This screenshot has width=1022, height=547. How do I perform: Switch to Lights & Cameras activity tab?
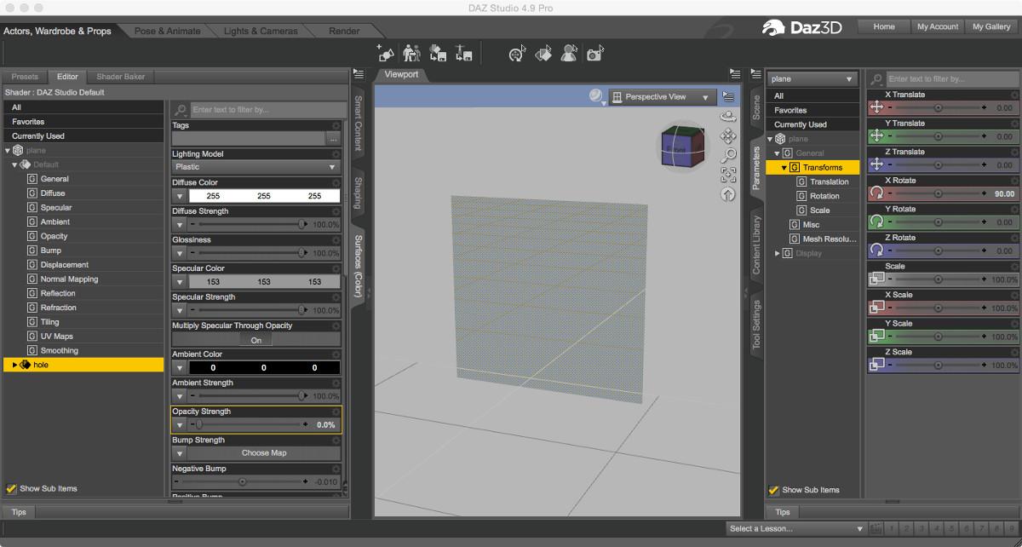coord(261,31)
